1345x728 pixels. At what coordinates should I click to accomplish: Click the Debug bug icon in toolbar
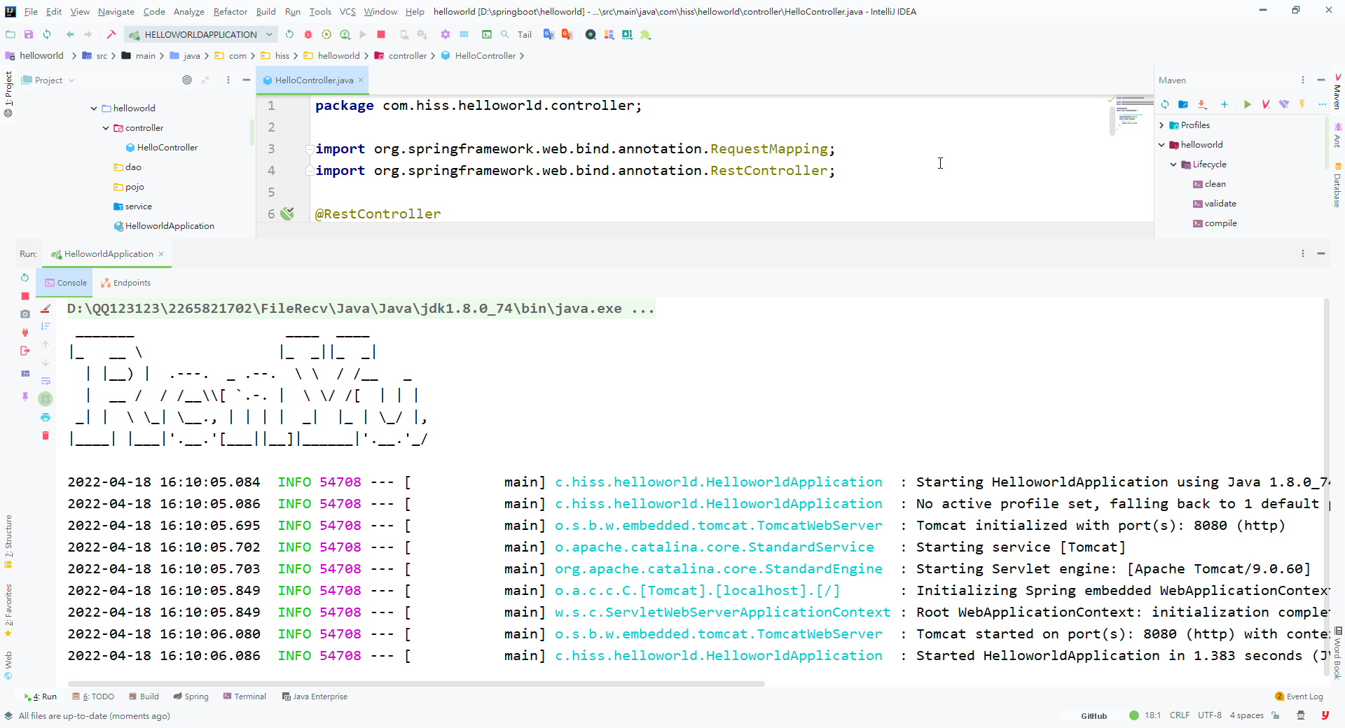308,34
